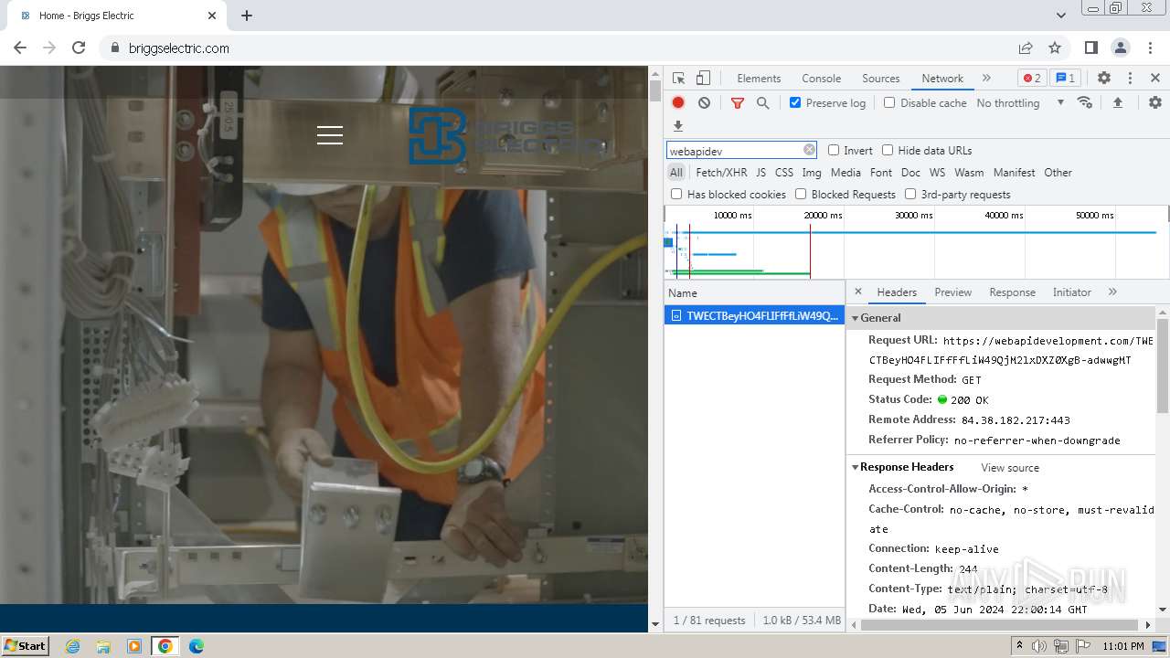Open the website hamburger menu
The height and width of the screenshot is (658, 1170).
(330, 135)
